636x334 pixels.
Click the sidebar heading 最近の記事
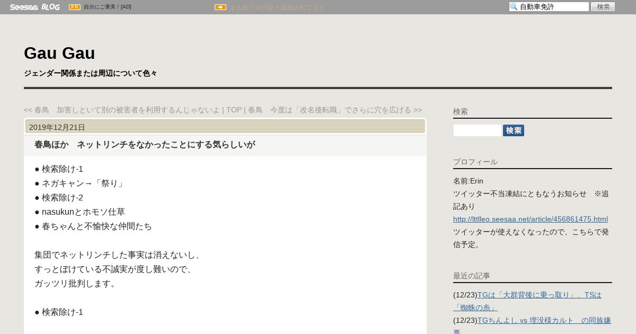pos(472,276)
